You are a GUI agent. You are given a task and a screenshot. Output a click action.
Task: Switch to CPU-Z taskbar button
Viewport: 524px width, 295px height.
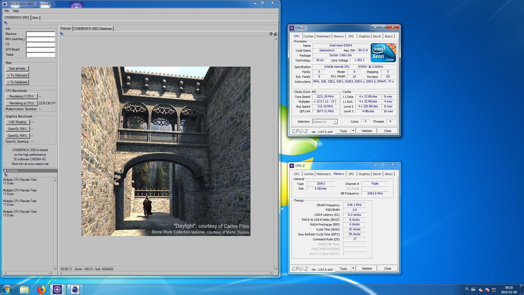[57, 290]
